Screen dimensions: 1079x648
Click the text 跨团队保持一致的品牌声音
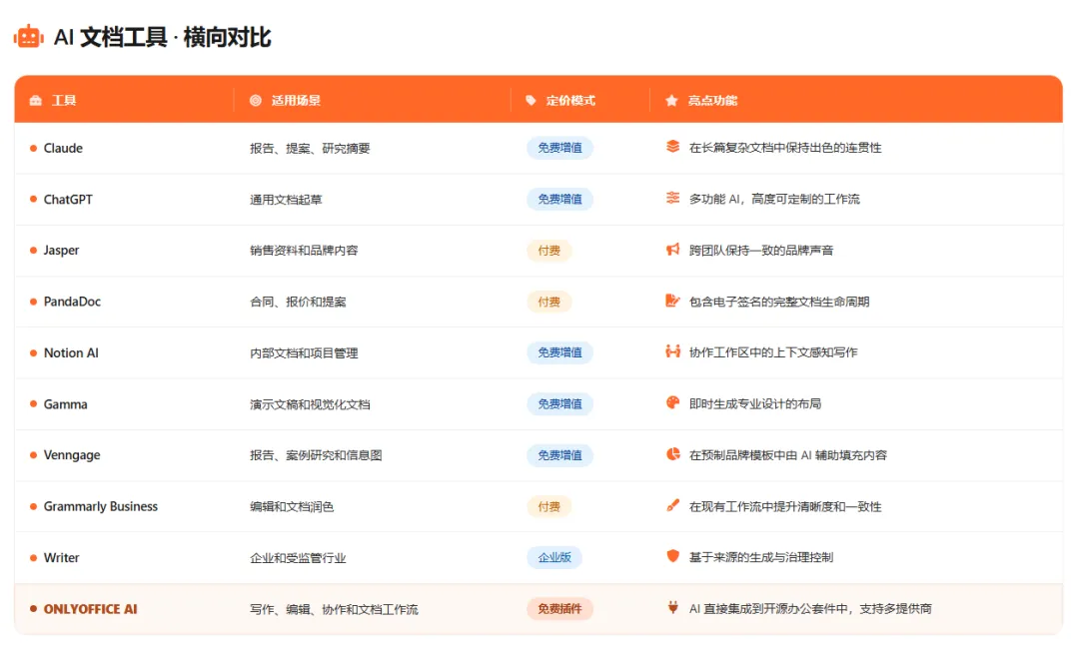tap(761, 251)
